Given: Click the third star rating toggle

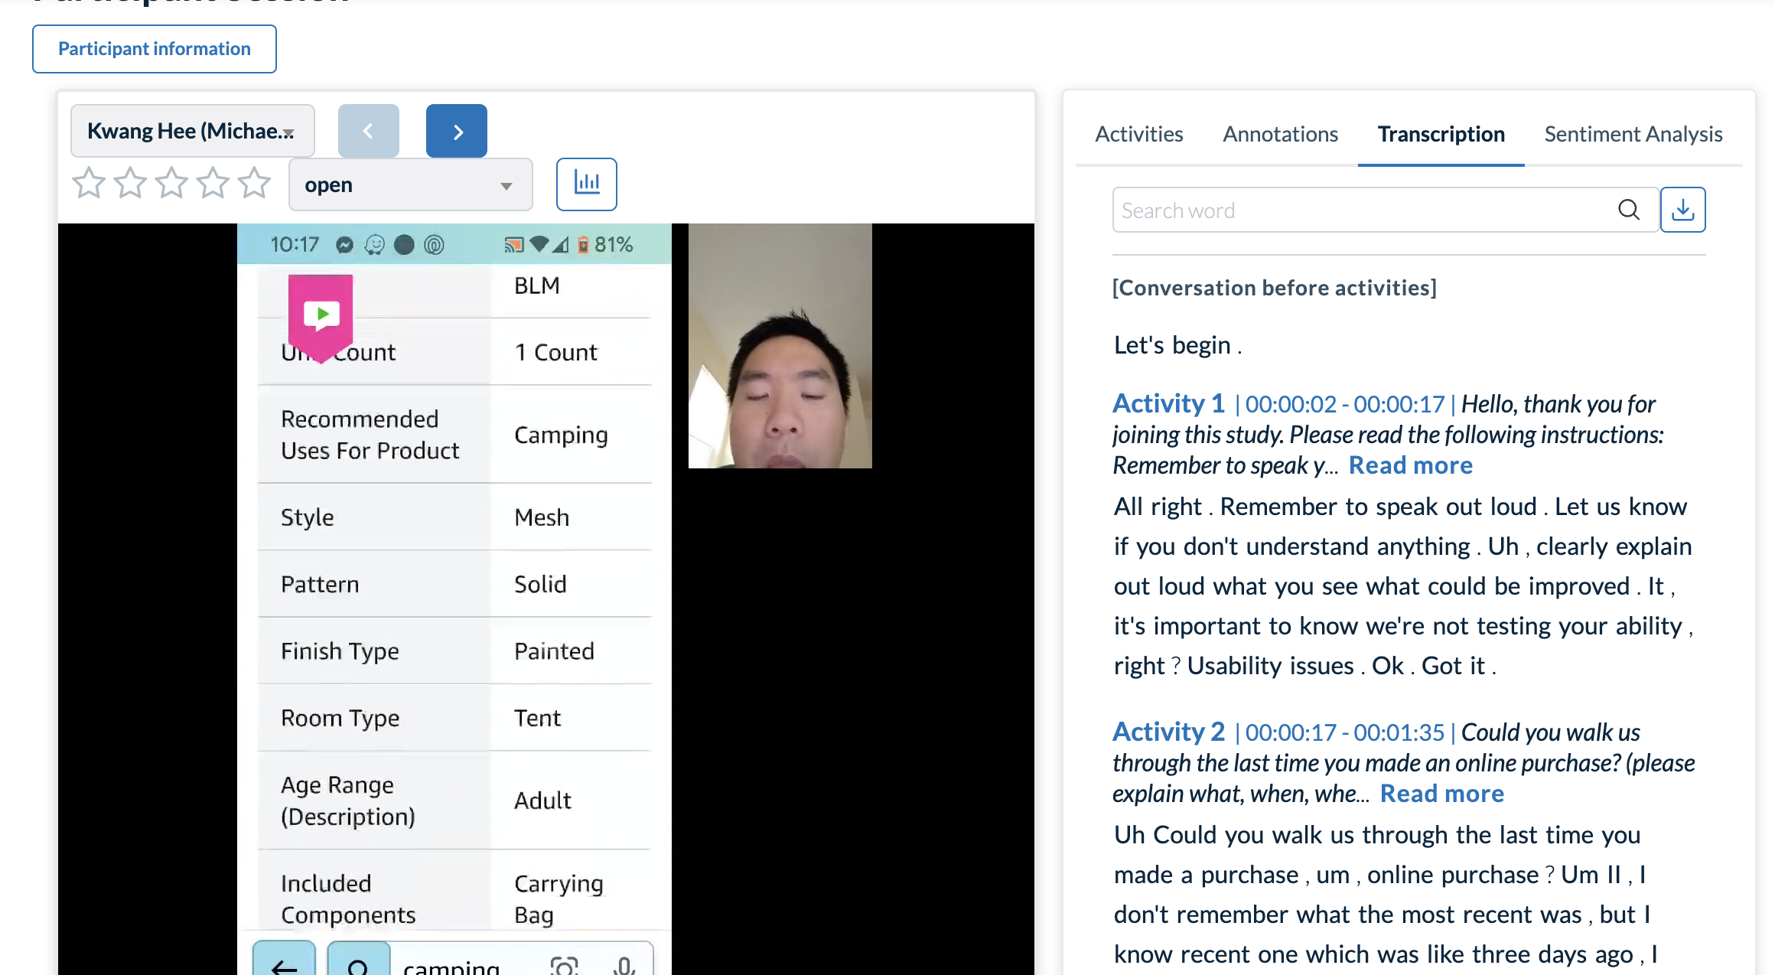Looking at the screenshot, I should tap(171, 182).
